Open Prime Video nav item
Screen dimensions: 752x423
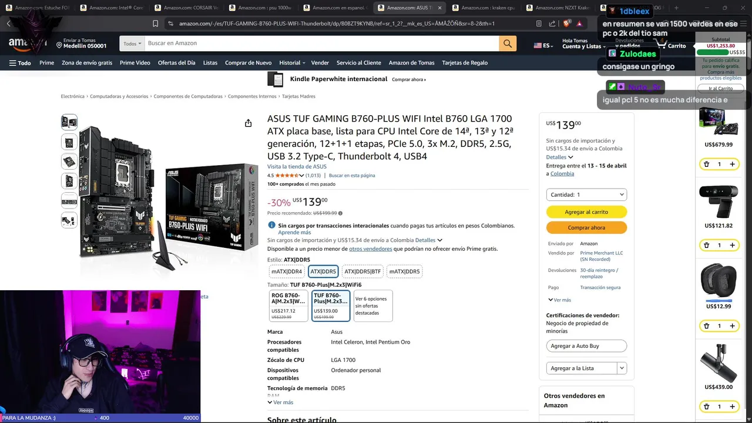(135, 63)
